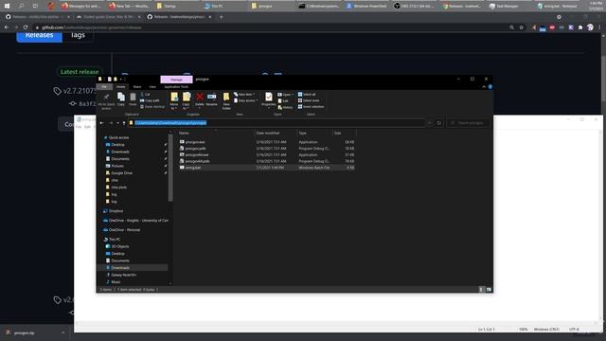Open the Windows Start menu

click(x=7, y=6)
